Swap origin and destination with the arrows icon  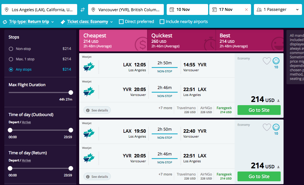83,9
